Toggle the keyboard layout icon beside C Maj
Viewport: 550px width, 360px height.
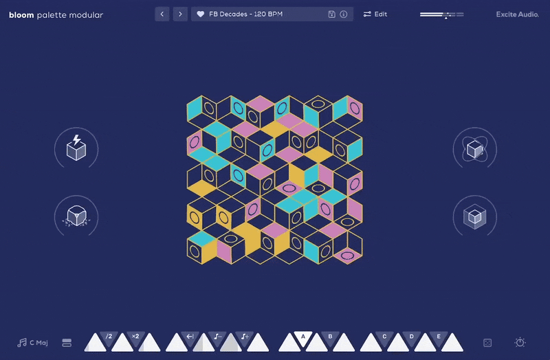[67, 342]
